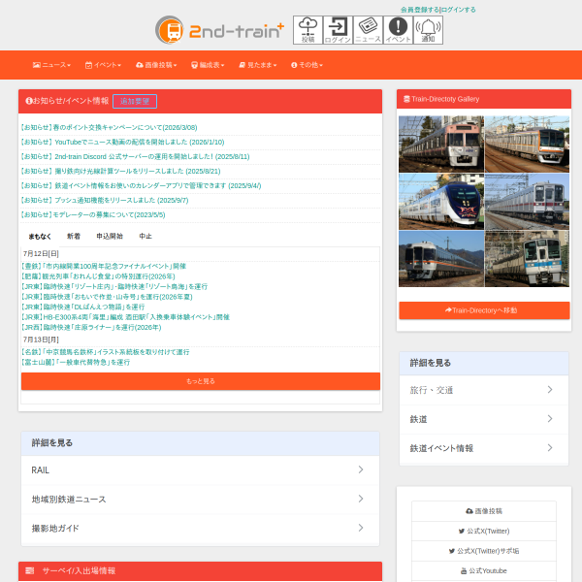
Task: Open the blue-nosed express train thumbnail
Action: tap(441, 202)
